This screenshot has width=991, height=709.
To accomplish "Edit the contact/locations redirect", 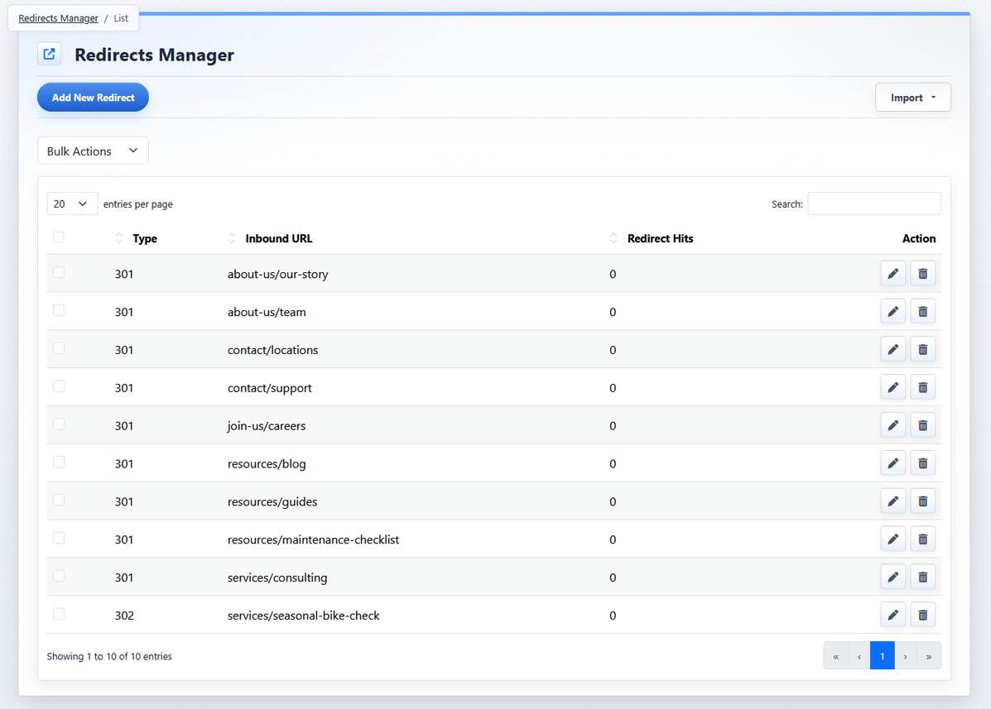I will (x=893, y=349).
